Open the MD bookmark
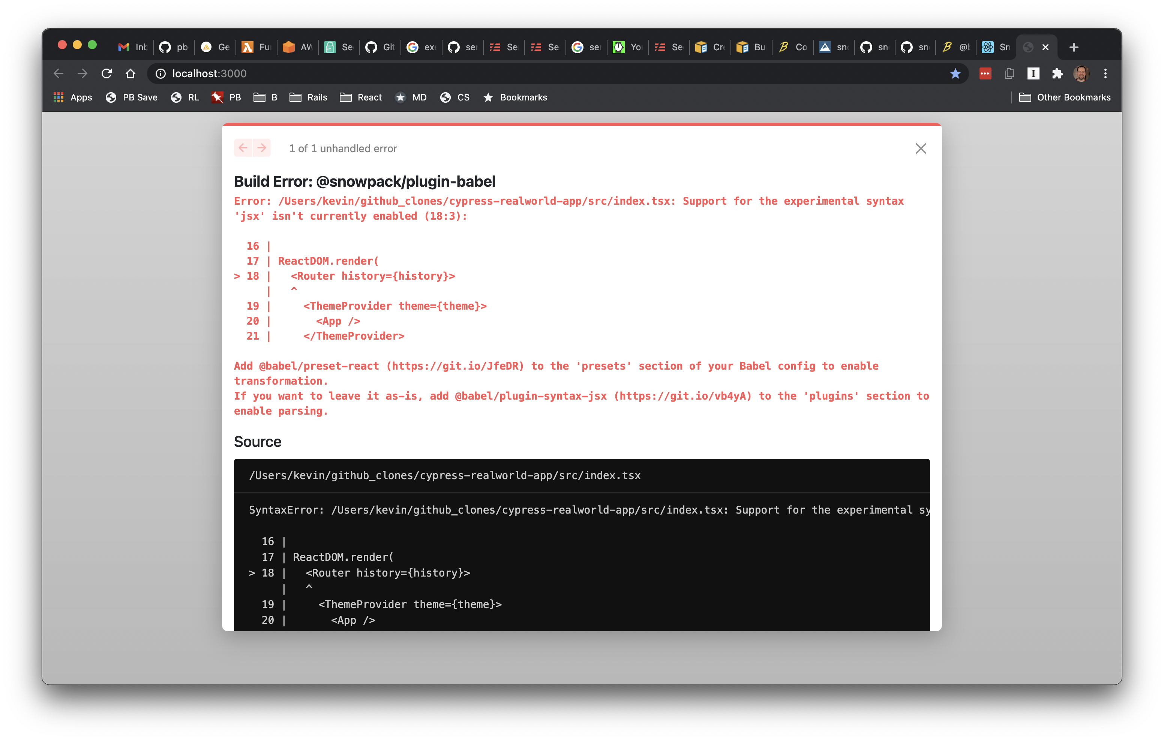1164x740 pixels. (411, 97)
